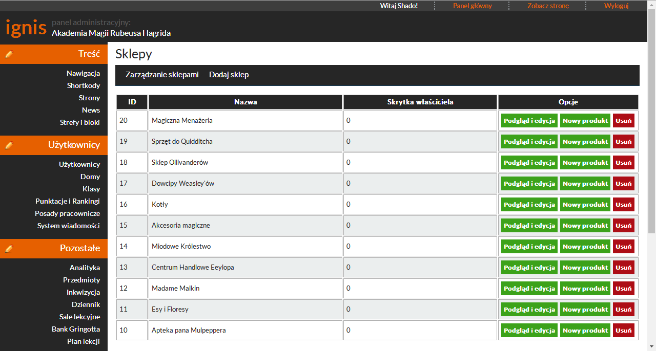This screenshot has height=351, width=656.
Task: Remove the Madame Malkin shop
Action: pyautogui.click(x=623, y=289)
